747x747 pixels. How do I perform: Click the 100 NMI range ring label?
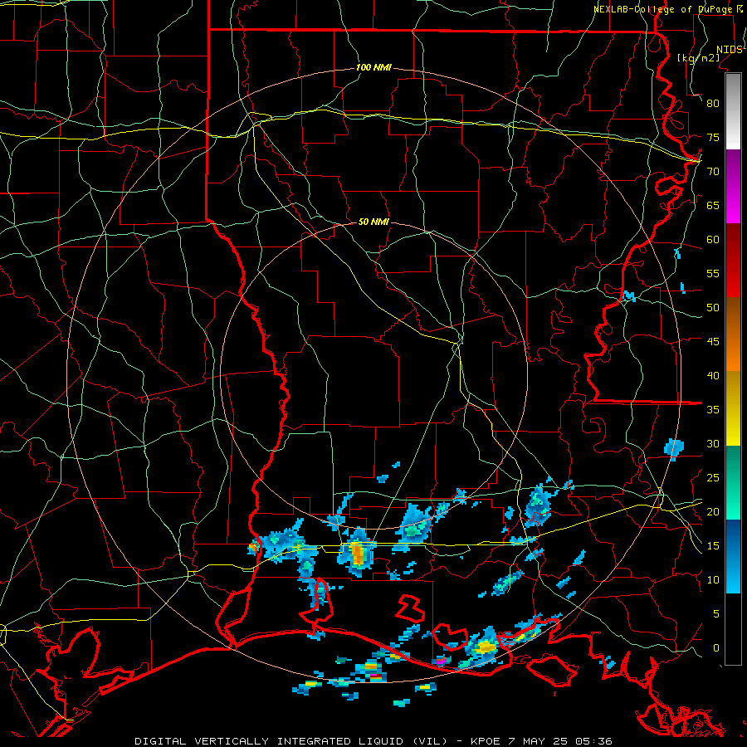pyautogui.click(x=373, y=68)
